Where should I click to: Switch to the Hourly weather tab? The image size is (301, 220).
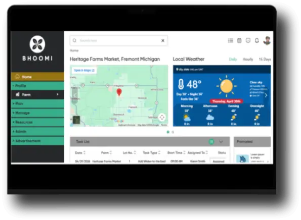(248, 59)
